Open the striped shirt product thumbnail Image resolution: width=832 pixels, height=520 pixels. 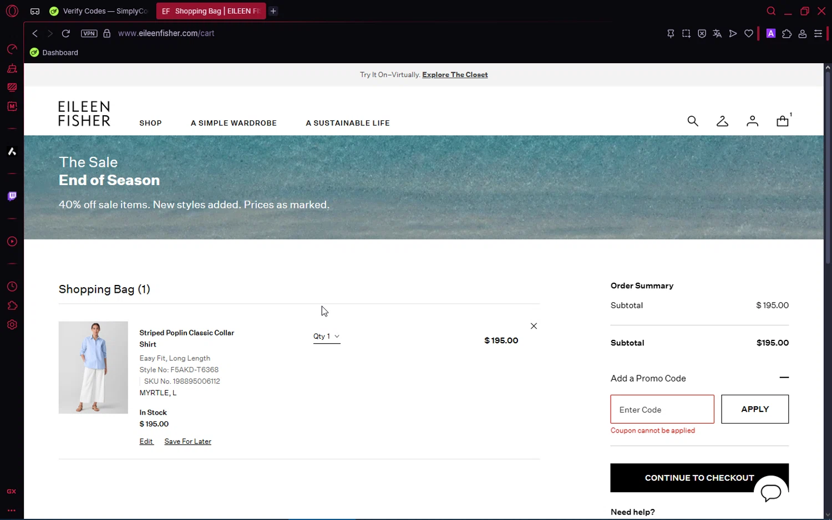tap(93, 368)
